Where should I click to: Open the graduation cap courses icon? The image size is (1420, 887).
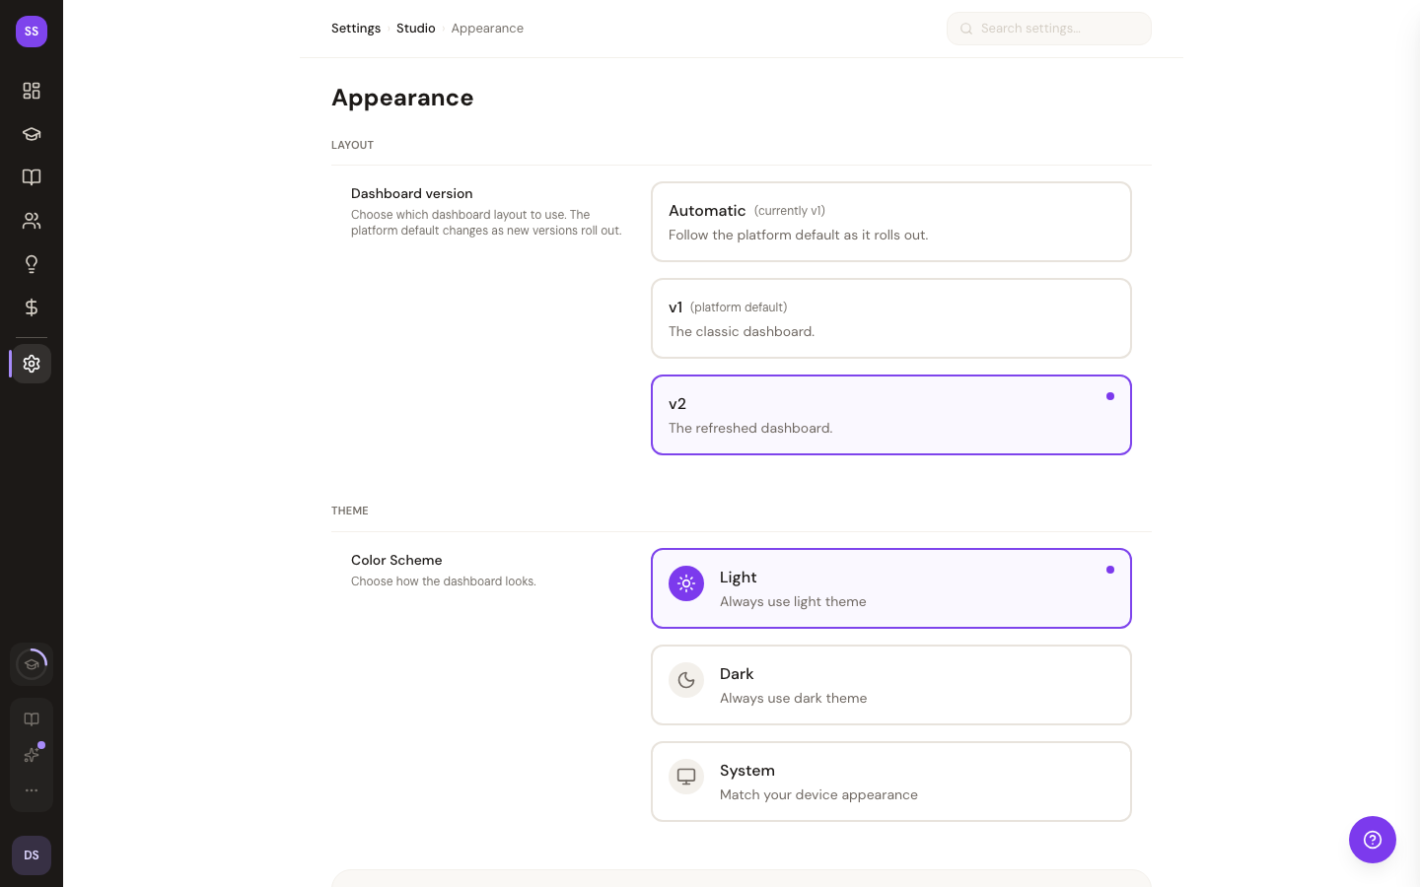(x=32, y=134)
